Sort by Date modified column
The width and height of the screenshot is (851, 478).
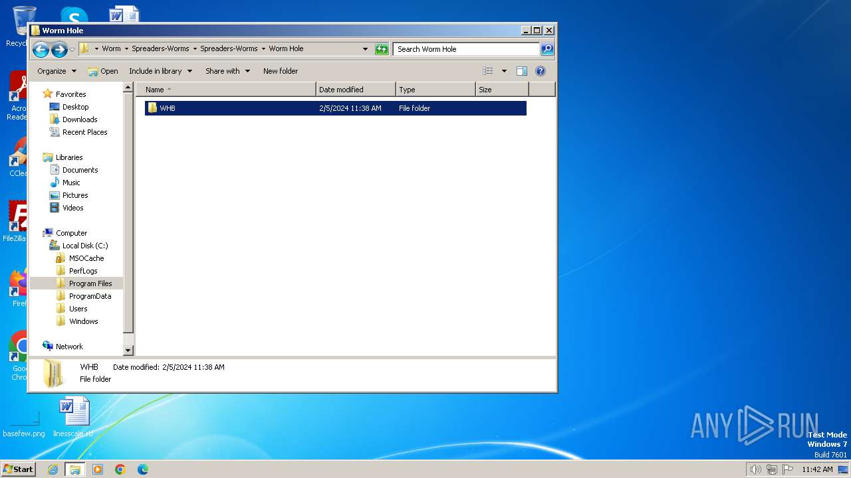click(x=356, y=90)
